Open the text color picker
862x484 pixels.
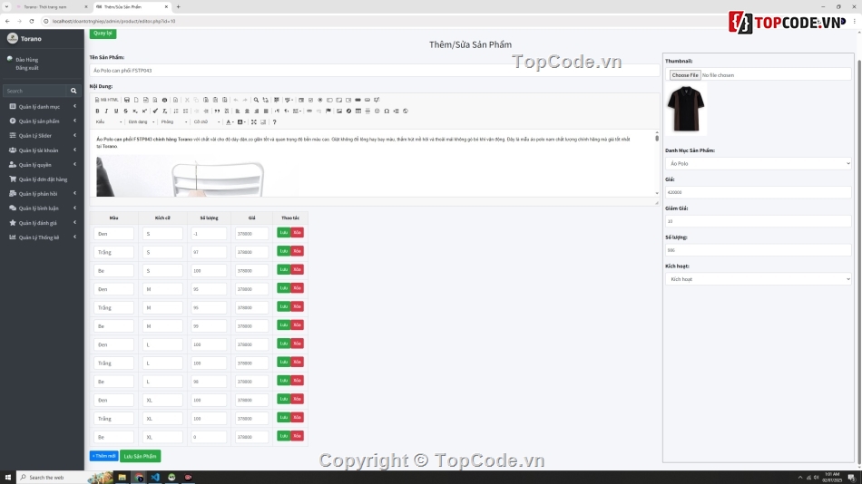pyautogui.click(x=230, y=122)
